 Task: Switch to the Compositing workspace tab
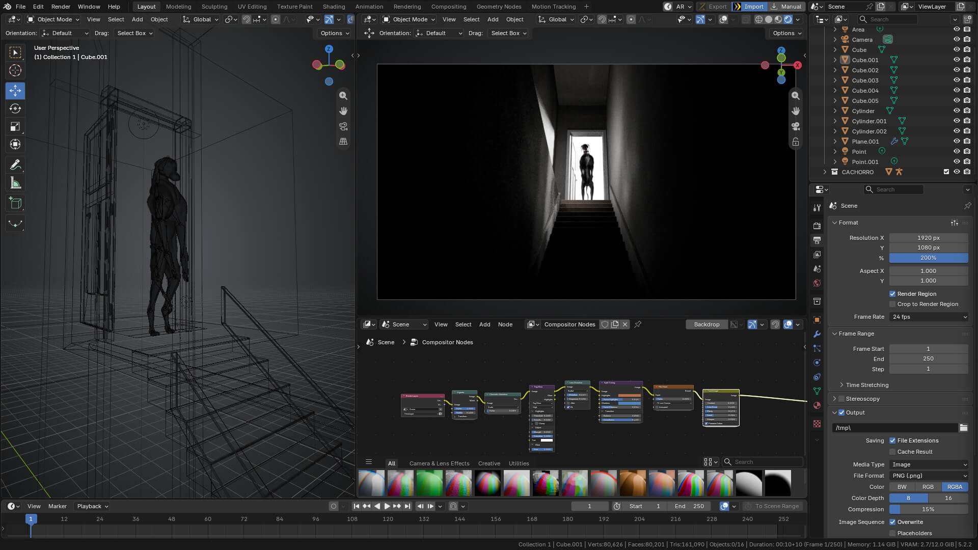[448, 7]
